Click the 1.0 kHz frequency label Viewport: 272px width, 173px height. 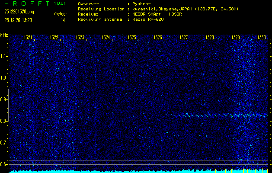(x=4, y=78)
